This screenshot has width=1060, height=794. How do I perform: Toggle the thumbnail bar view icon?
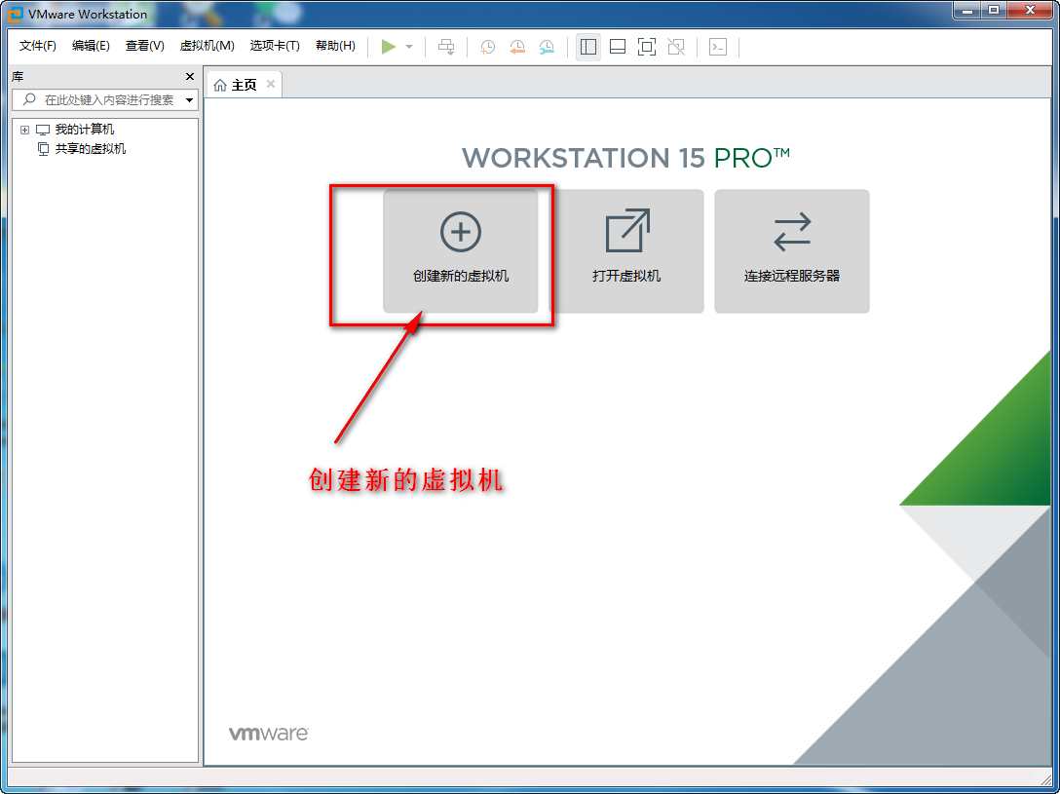pos(618,47)
